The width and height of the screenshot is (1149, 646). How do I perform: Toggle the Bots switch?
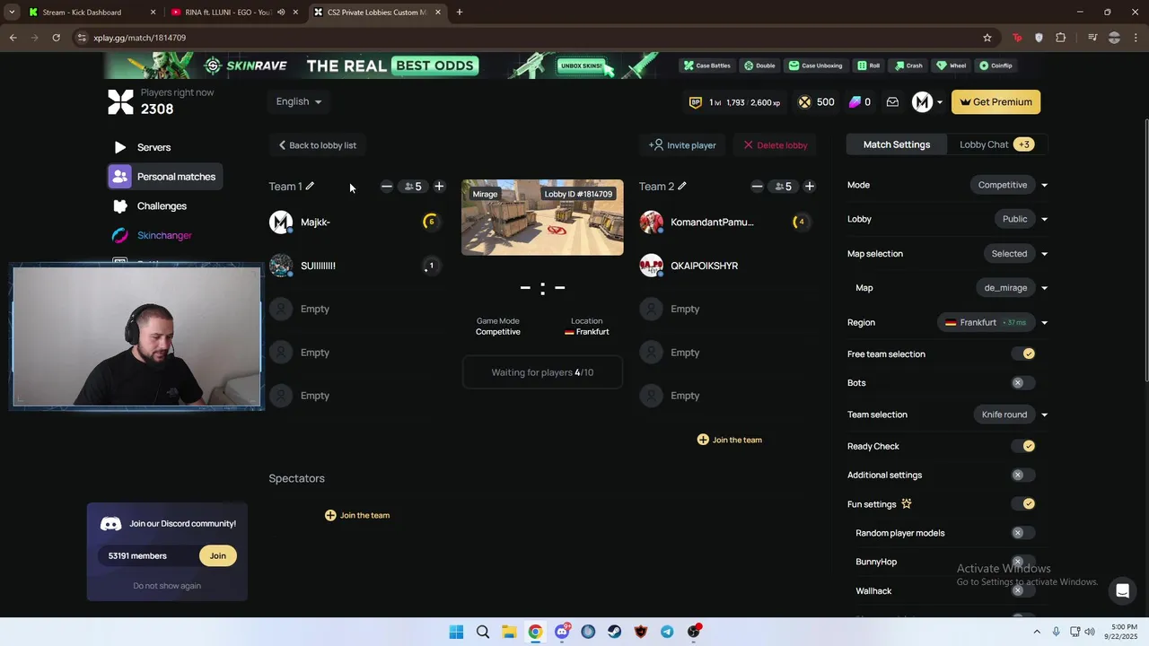click(1023, 383)
